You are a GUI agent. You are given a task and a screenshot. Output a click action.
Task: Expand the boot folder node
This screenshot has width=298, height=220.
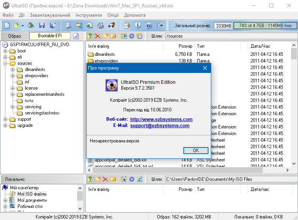point(5,51)
